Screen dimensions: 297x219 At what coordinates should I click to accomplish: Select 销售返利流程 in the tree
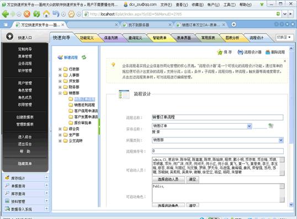point(84,105)
